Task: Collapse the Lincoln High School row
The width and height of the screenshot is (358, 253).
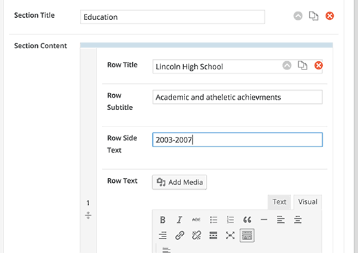Action: tap(287, 65)
